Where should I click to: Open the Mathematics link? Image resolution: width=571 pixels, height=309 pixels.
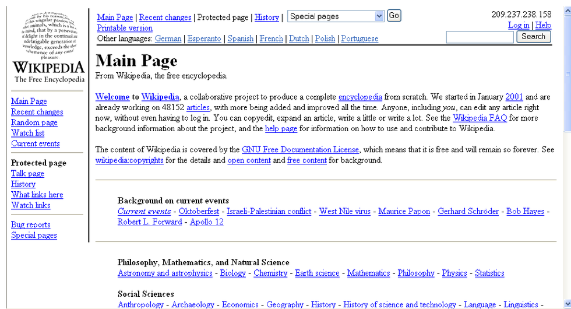click(368, 273)
